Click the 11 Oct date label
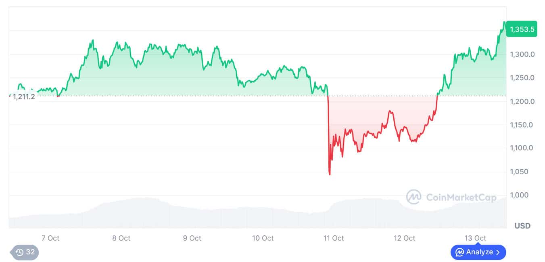Image resolution: width=545 pixels, height=262 pixels. [x=334, y=238]
